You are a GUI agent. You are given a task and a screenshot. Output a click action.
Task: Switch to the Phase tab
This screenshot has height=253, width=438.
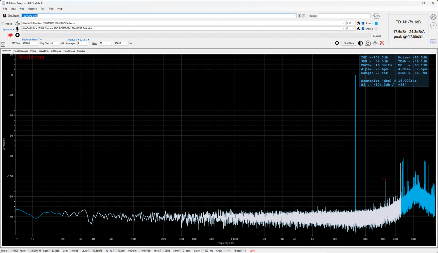tap(33, 51)
